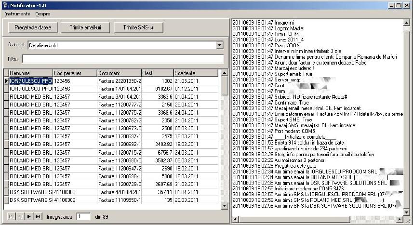Select cell Factura 11200715/2
Screen dimensions: 413x225
(x=119, y=153)
